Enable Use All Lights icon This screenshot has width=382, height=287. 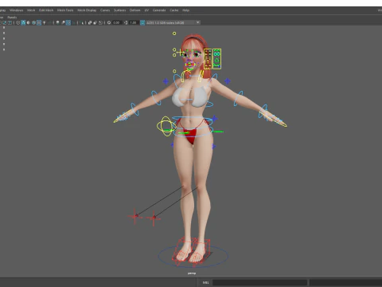[x=44, y=22]
